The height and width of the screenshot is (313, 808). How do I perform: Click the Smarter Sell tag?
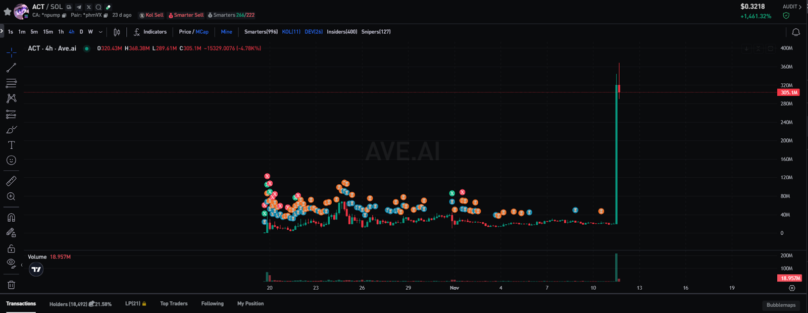tap(186, 15)
